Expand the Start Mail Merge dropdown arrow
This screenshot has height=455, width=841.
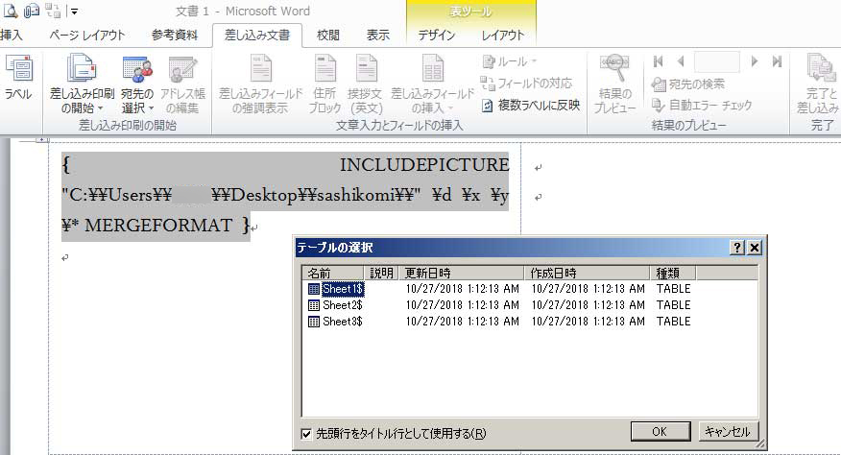[103, 108]
